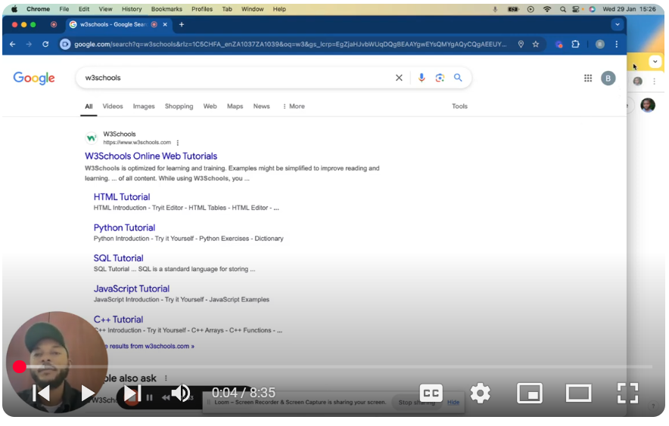Open the Google apps grid
The height and width of the screenshot is (426, 669).
588,78
